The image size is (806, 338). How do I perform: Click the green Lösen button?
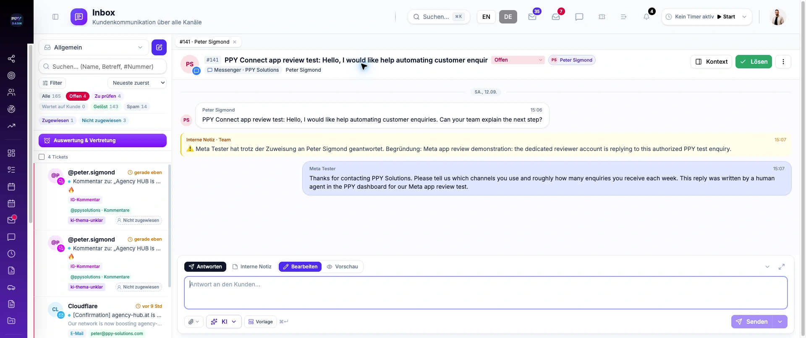tap(754, 62)
